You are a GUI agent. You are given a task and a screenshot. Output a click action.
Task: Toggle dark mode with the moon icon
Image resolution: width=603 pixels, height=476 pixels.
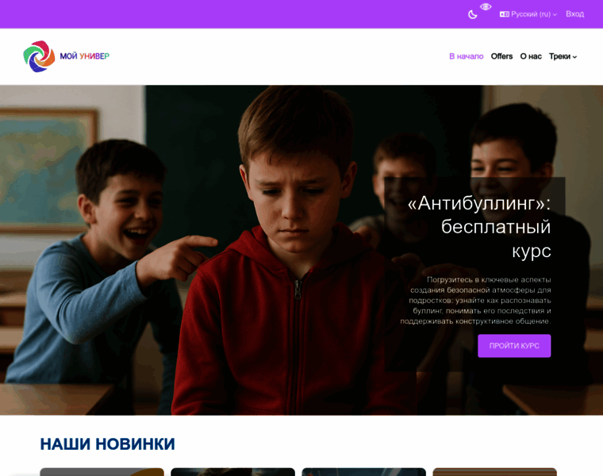(473, 14)
